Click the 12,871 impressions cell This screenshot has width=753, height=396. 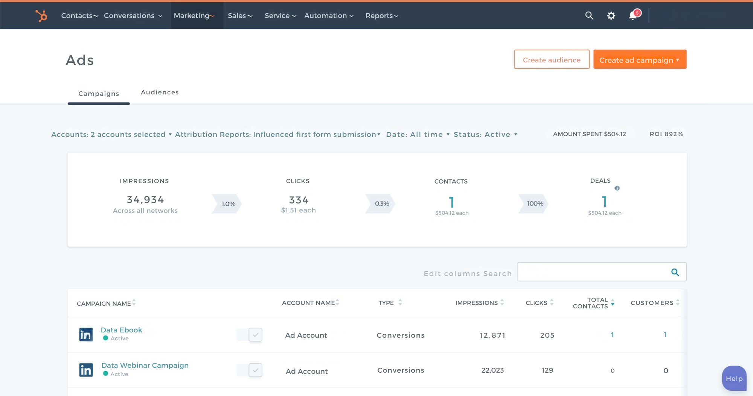(492, 335)
